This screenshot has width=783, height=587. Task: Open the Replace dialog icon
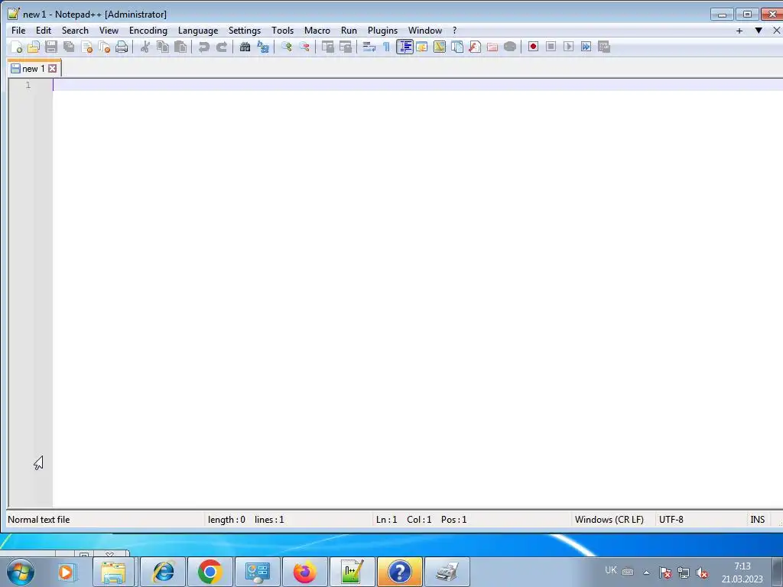tap(263, 47)
